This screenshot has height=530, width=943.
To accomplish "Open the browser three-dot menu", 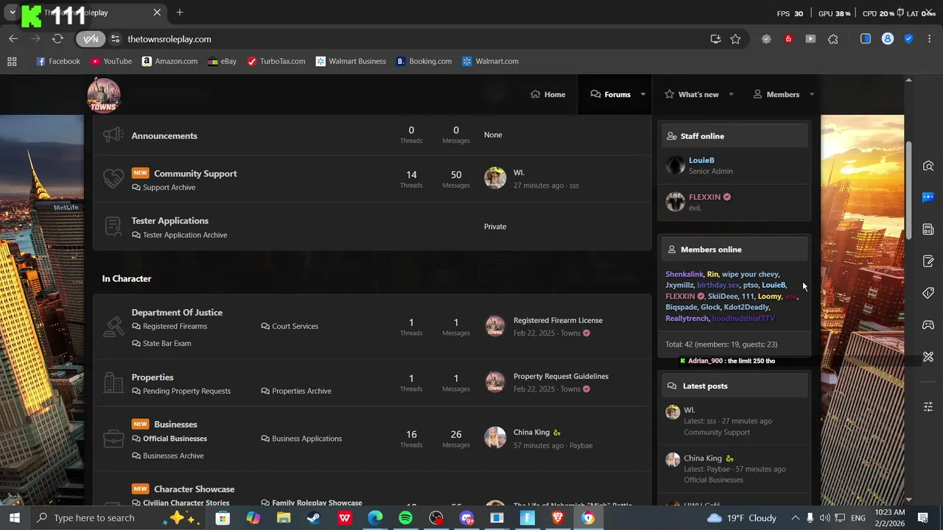I will pos(930,39).
